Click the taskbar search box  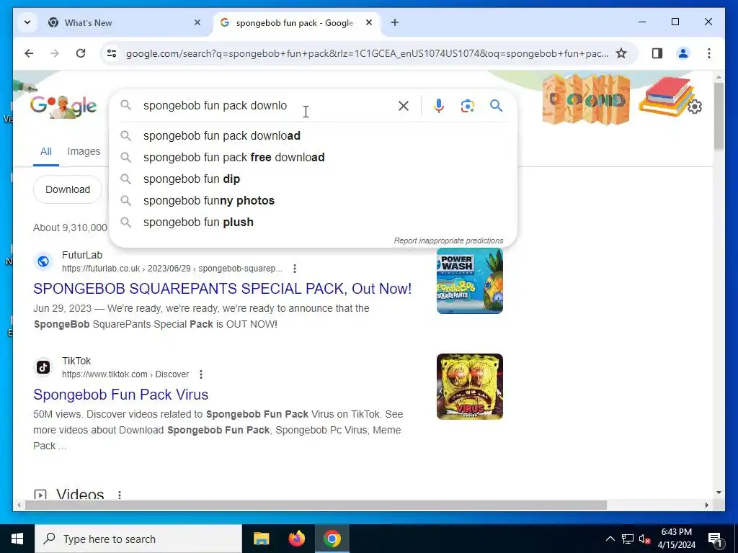138,539
